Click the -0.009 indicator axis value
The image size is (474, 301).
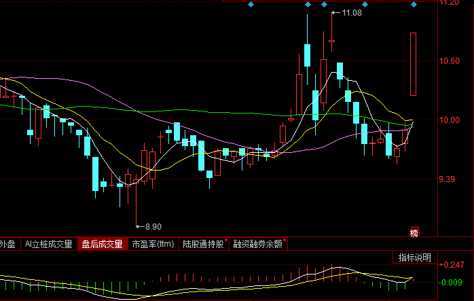tap(450, 283)
